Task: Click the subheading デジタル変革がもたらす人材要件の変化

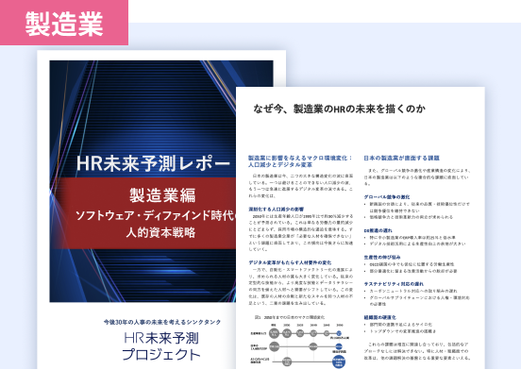Action: tap(290, 262)
